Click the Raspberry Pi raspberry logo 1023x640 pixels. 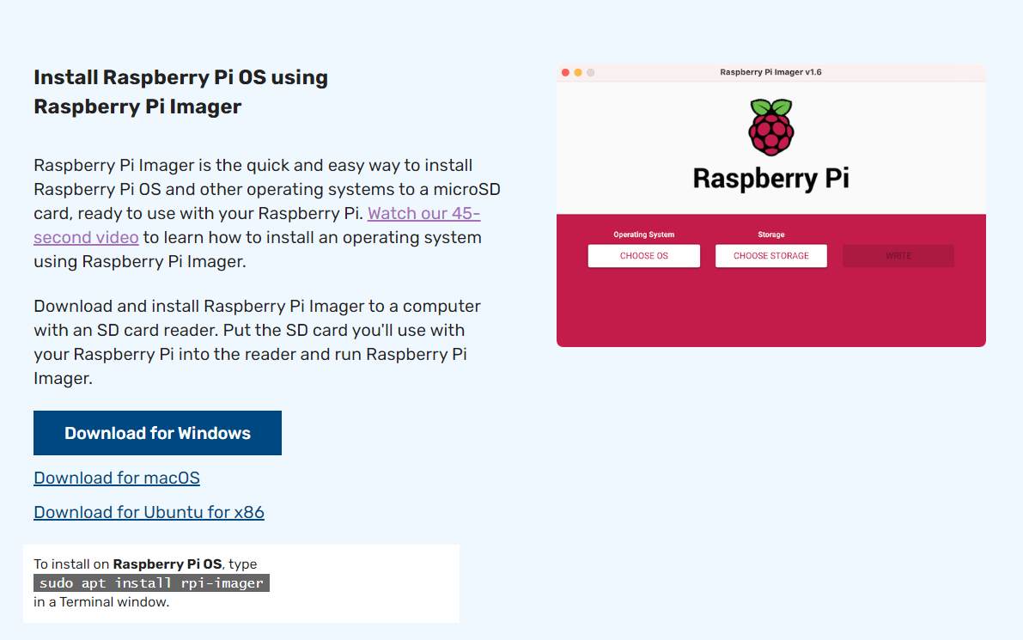(770, 127)
